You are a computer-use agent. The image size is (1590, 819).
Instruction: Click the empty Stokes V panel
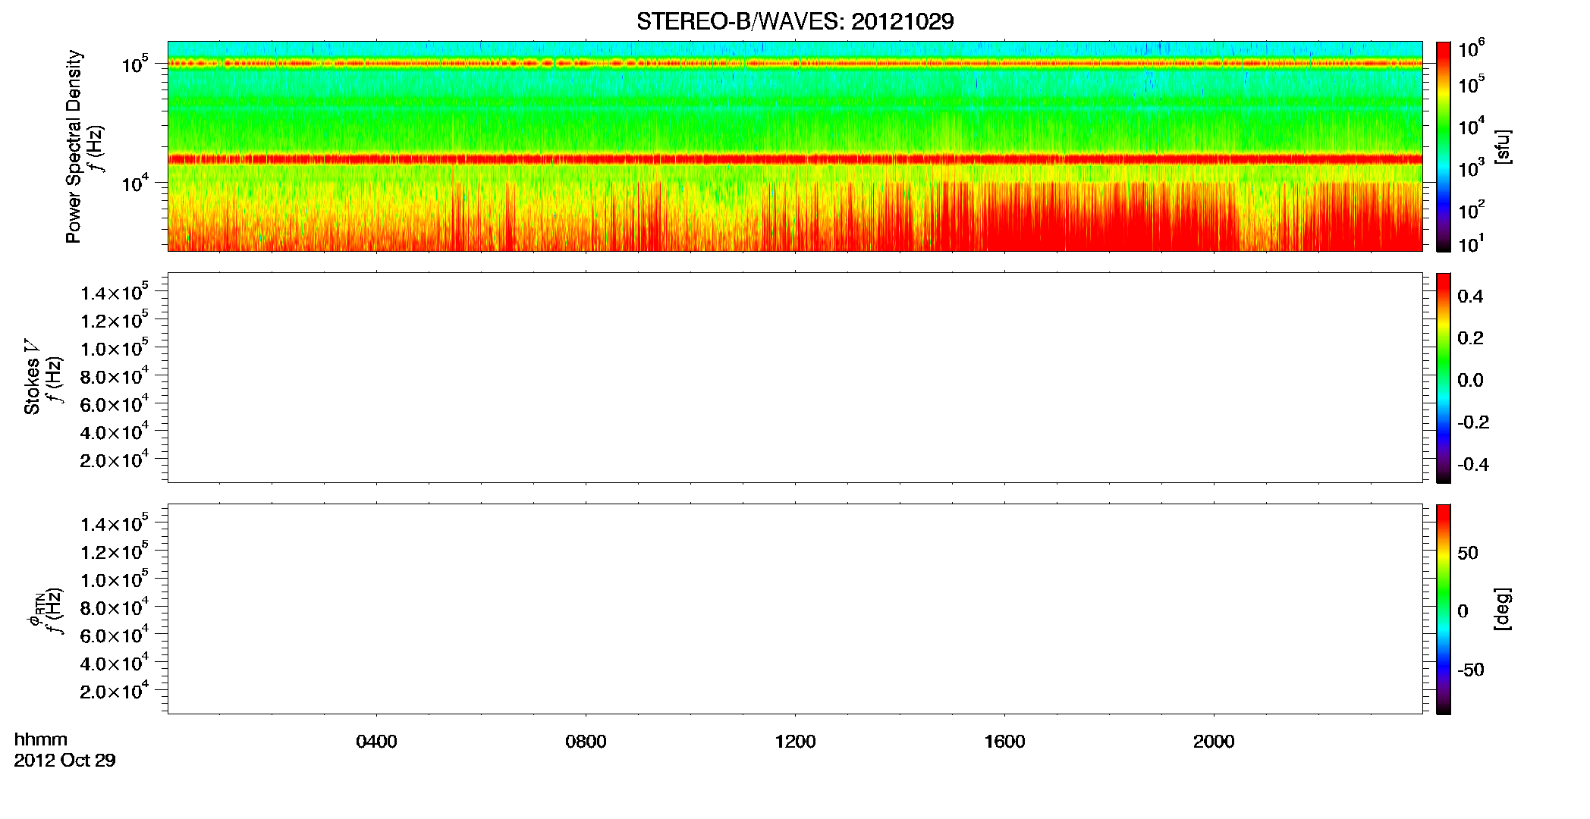(795, 378)
